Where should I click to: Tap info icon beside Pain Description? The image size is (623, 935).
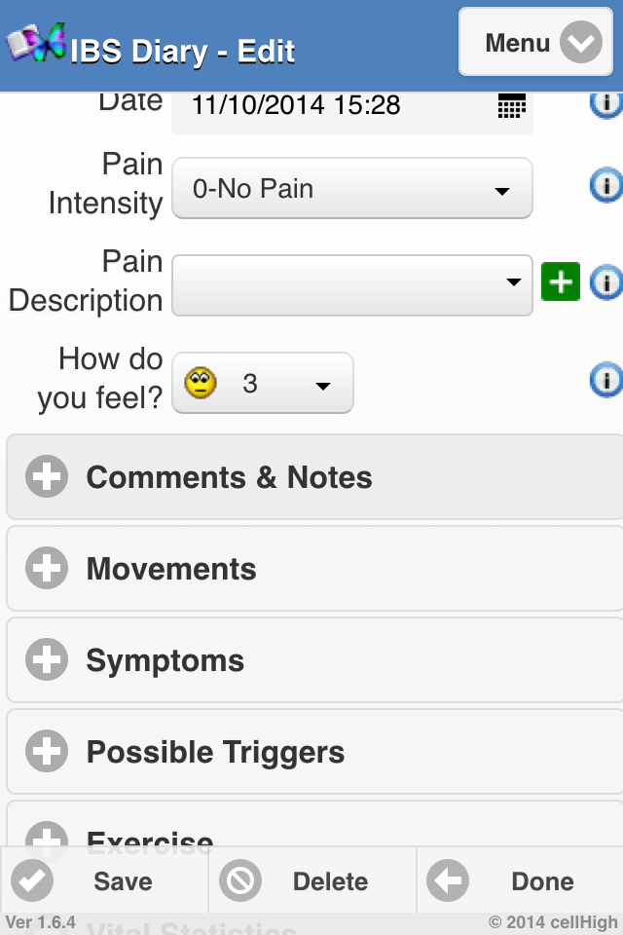pyautogui.click(x=605, y=282)
